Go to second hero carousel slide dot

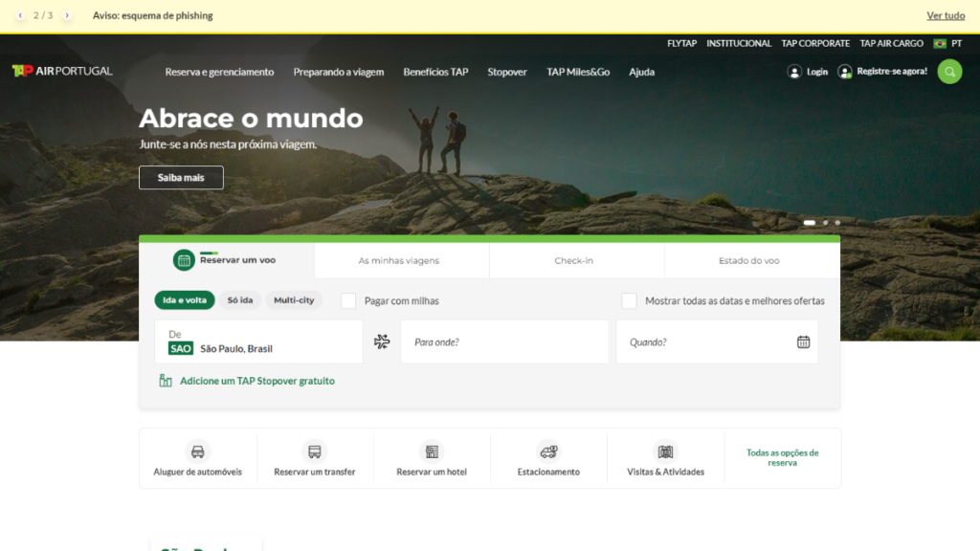tap(826, 222)
